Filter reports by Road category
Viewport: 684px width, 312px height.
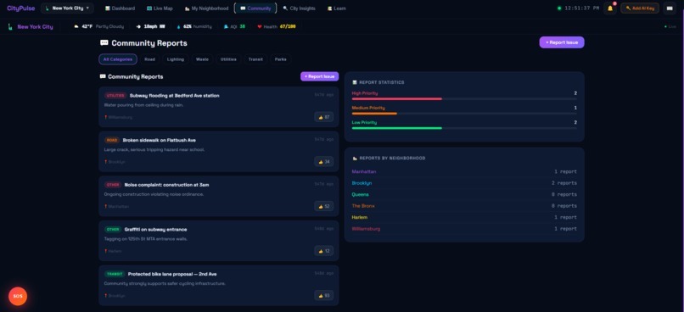coord(149,59)
